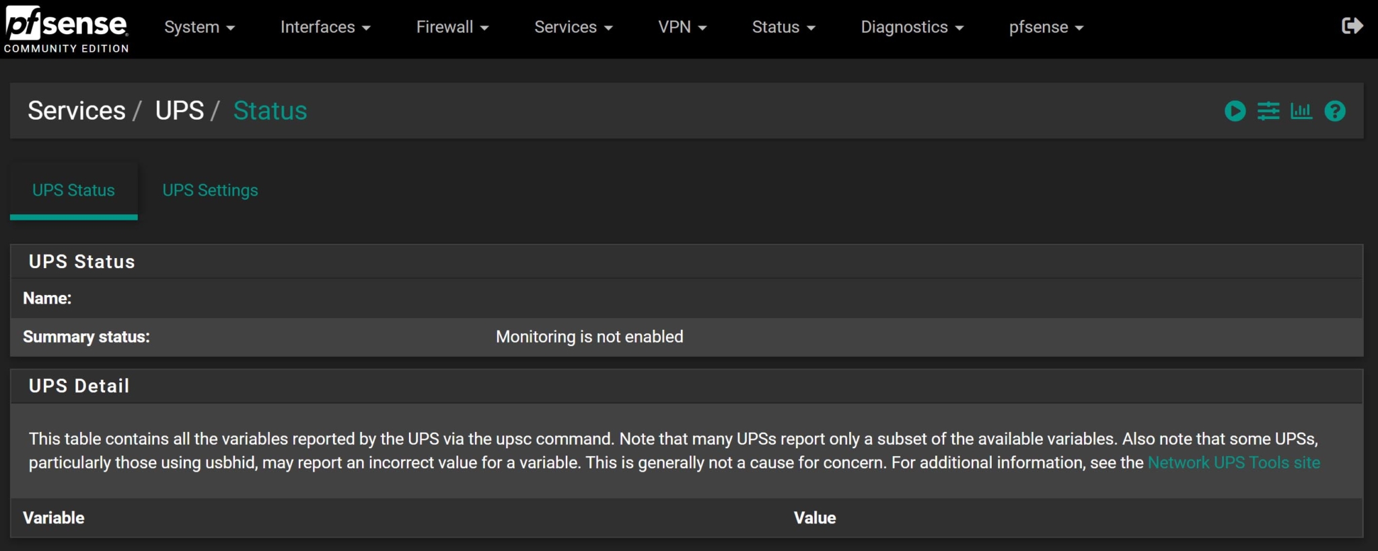This screenshot has width=1378, height=551.
Task: Select the UPS Status tab
Action: click(73, 190)
